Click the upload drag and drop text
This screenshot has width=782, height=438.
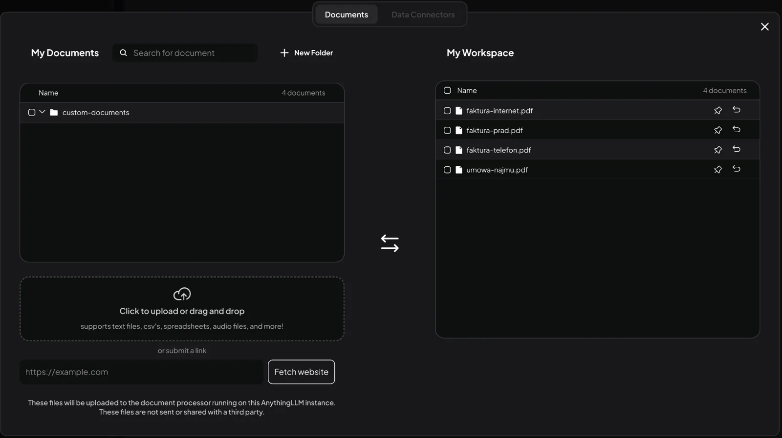[182, 311]
